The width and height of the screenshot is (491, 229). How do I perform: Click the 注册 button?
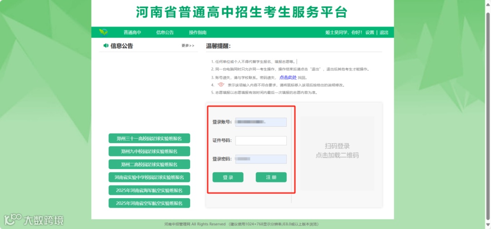click(271, 177)
